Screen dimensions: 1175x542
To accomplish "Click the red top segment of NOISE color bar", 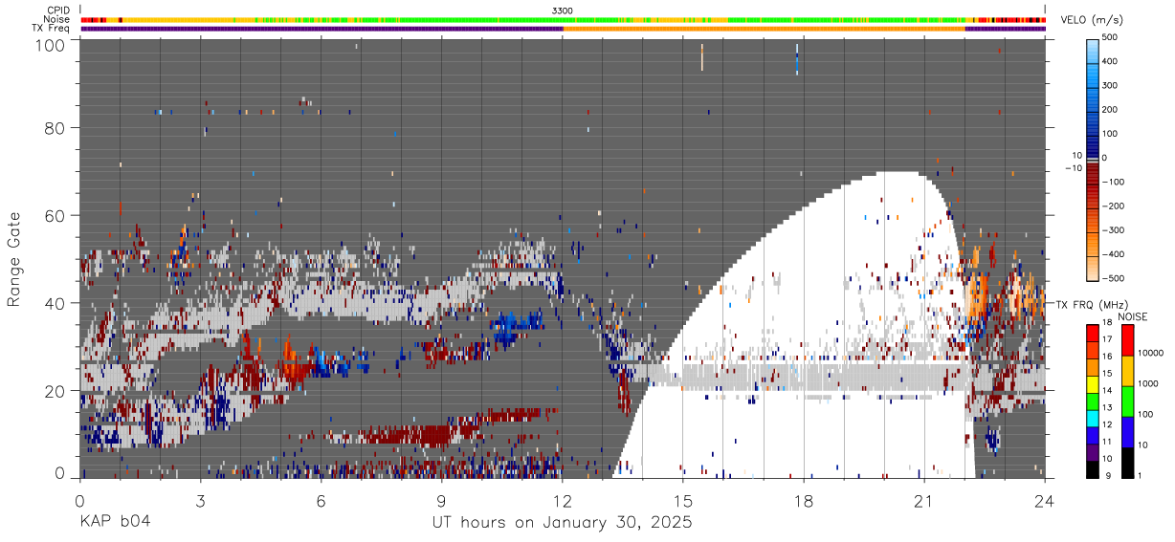I will tap(1128, 339).
